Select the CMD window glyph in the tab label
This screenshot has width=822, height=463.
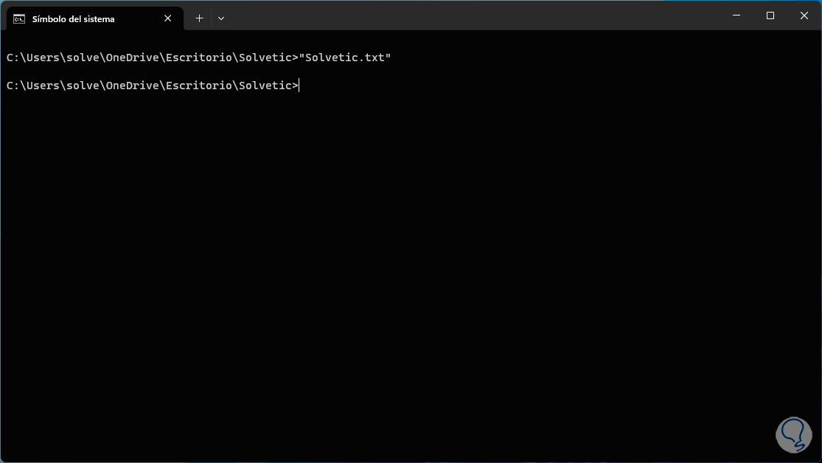pos(18,18)
